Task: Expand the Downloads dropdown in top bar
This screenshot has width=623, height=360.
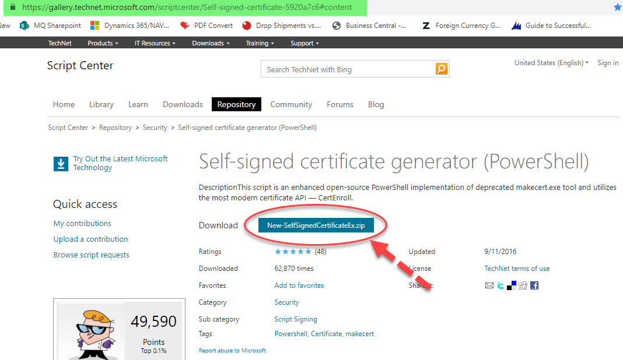Action: click(x=211, y=43)
